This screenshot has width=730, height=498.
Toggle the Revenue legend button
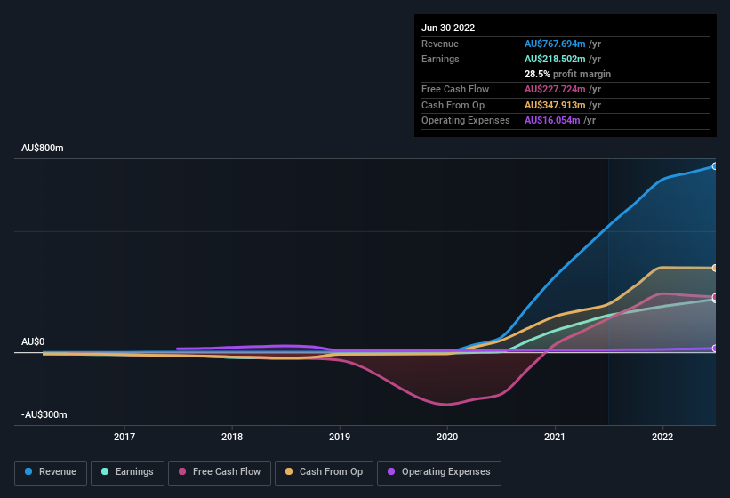(x=51, y=472)
